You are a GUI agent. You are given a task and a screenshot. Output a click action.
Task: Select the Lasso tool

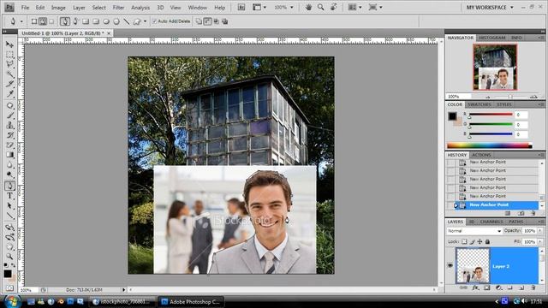[9, 64]
